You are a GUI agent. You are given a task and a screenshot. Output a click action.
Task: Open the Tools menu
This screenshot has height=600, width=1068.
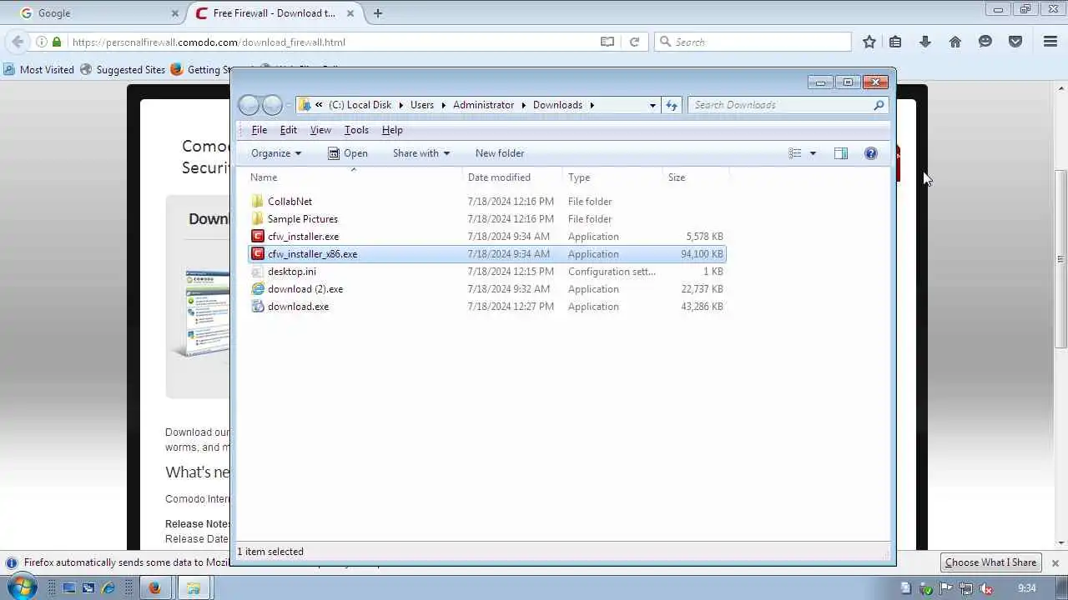(x=356, y=130)
